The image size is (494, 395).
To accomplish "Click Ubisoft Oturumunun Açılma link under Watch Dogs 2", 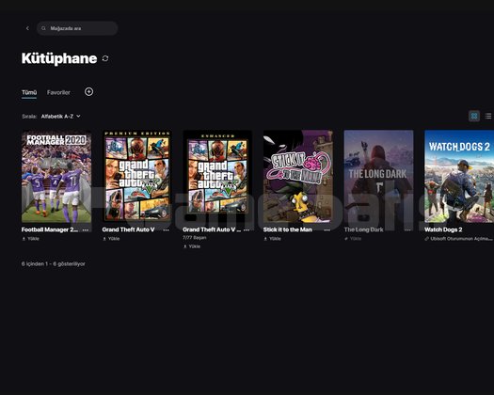I will pos(459,239).
